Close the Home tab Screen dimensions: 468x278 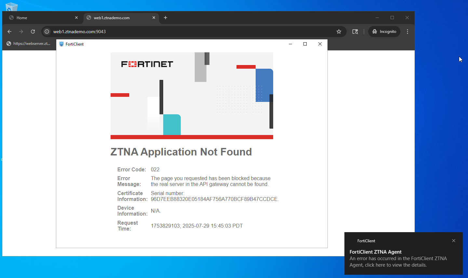(76, 18)
